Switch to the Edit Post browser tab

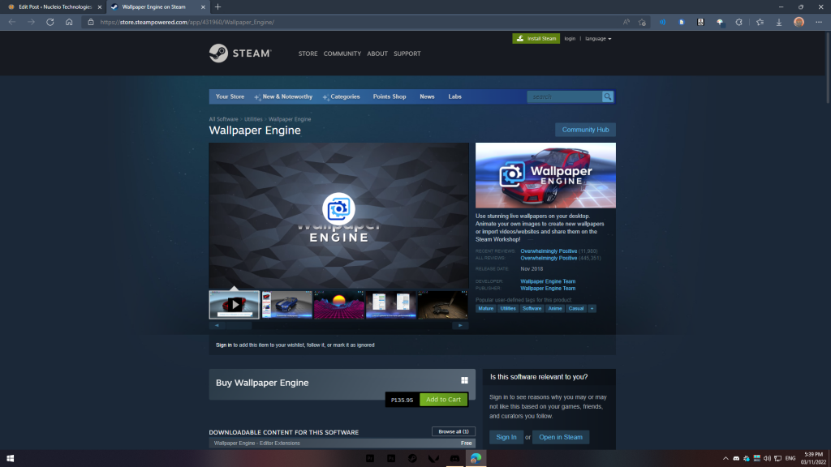pyautogui.click(x=54, y=6)
